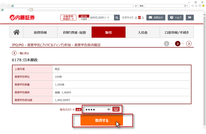The width and height of the screenshot is (206, 134).
Task: Click the 上場市場 row label
Action: pyautogui.click(x=20, y=69)
